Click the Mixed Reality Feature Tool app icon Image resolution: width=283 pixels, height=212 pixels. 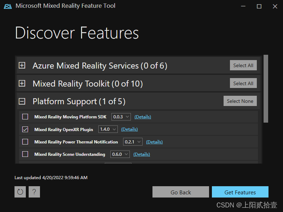pyautogui.click(x=8, y=6)
